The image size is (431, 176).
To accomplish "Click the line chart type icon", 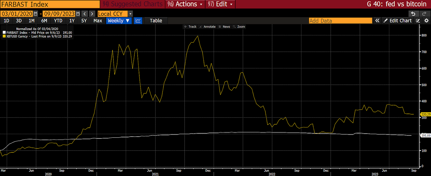I will click(138, 21).
